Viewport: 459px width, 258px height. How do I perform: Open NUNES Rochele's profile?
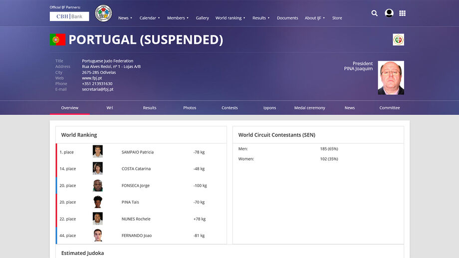[x=136, y=219]
